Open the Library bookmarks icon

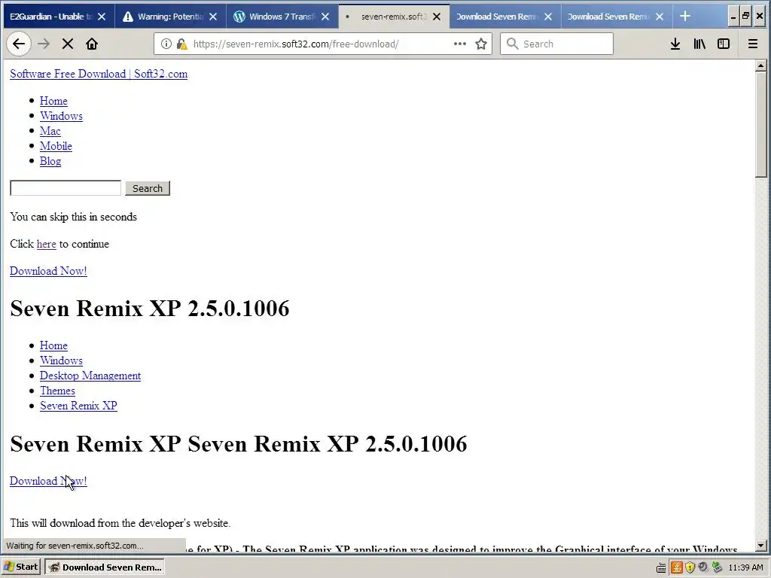coord(699,44)
